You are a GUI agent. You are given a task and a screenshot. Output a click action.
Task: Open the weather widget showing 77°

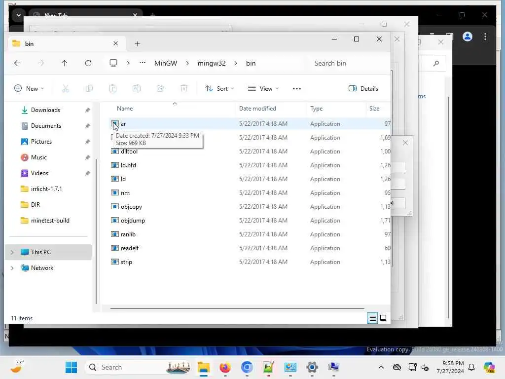pyautogui.click(x=17, y=367)
